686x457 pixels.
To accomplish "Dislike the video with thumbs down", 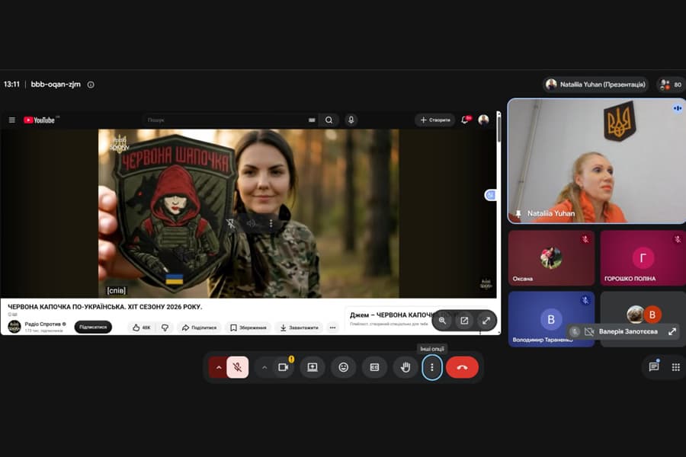I will point(165,328).
